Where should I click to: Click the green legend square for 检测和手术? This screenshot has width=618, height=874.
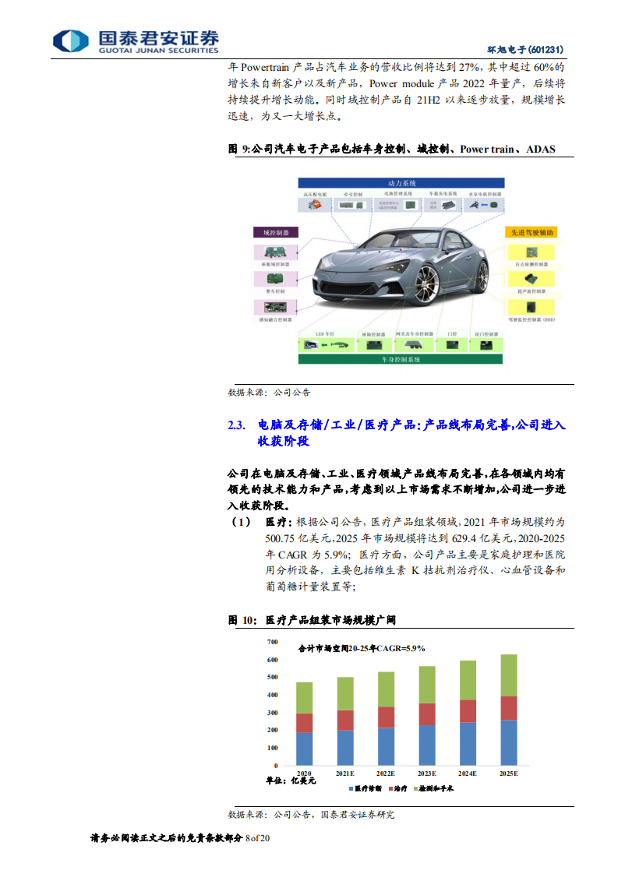coord(415,789)
